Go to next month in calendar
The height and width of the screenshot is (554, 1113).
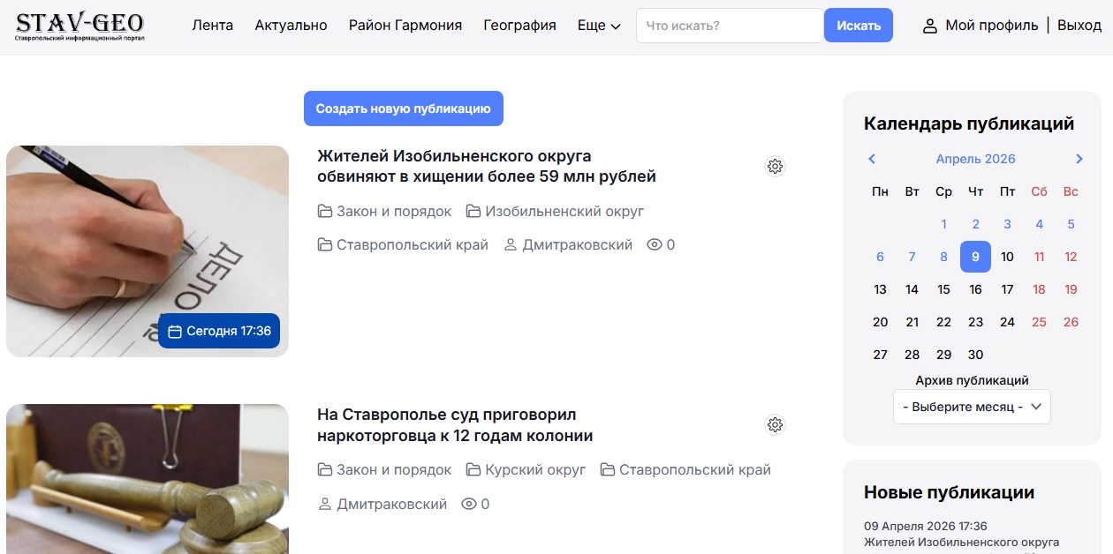tap(1079, 159)
